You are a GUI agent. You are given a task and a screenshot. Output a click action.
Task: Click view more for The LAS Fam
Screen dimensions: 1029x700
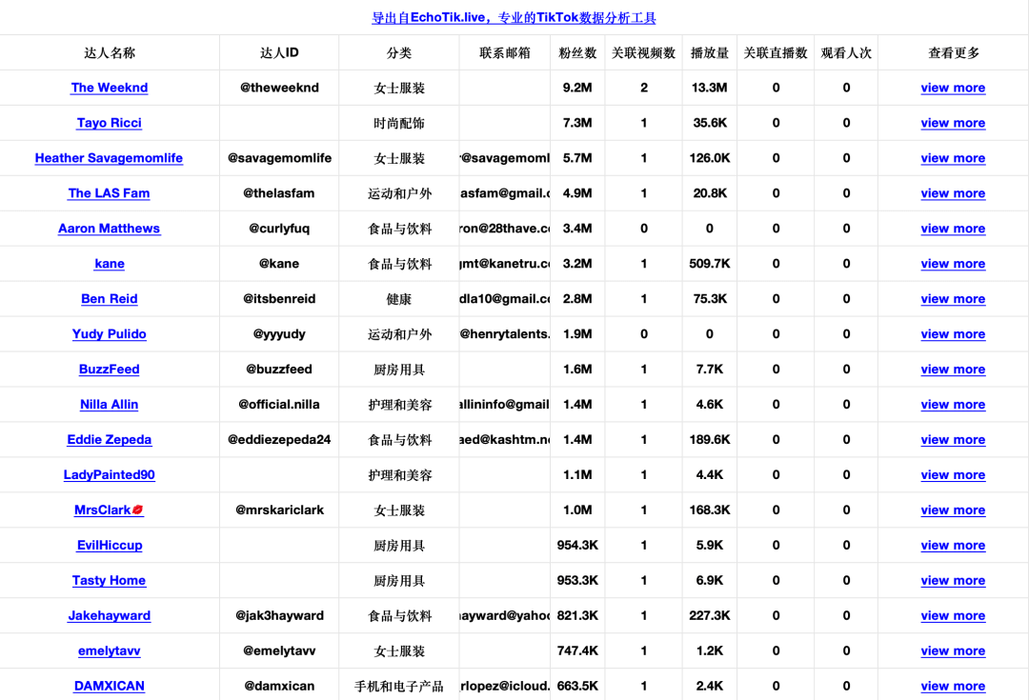coord(953,193)
